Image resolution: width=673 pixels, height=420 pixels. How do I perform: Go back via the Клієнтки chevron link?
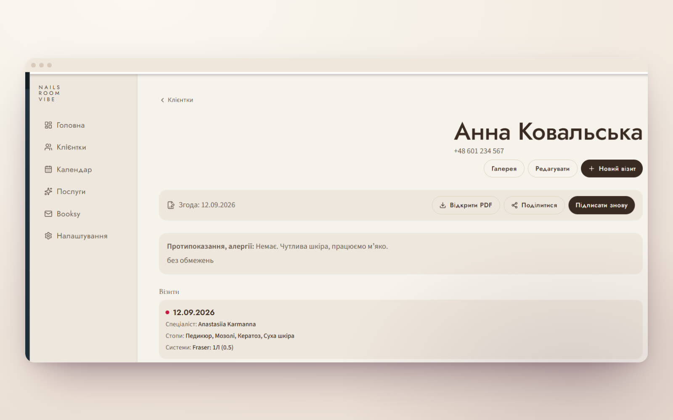click(177, 100)
